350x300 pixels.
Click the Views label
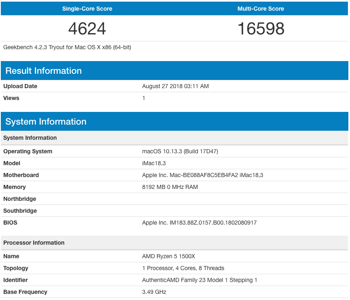click(11, 98)
